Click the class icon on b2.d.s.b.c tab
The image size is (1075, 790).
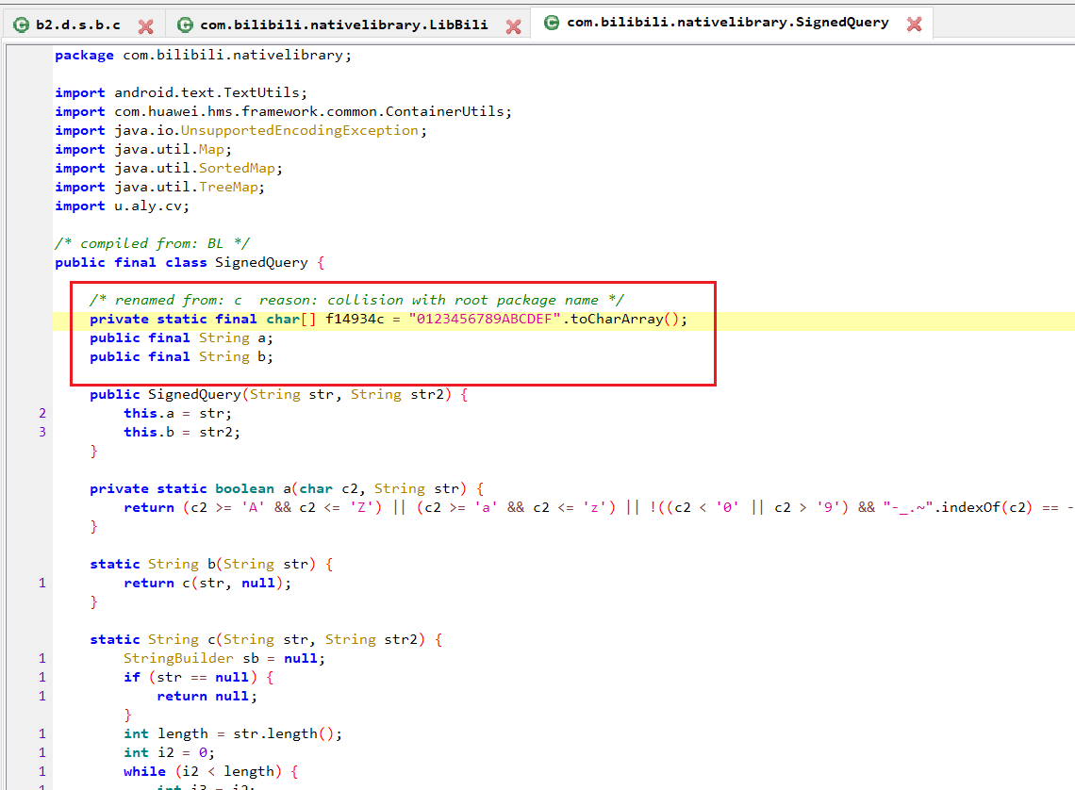22,25
